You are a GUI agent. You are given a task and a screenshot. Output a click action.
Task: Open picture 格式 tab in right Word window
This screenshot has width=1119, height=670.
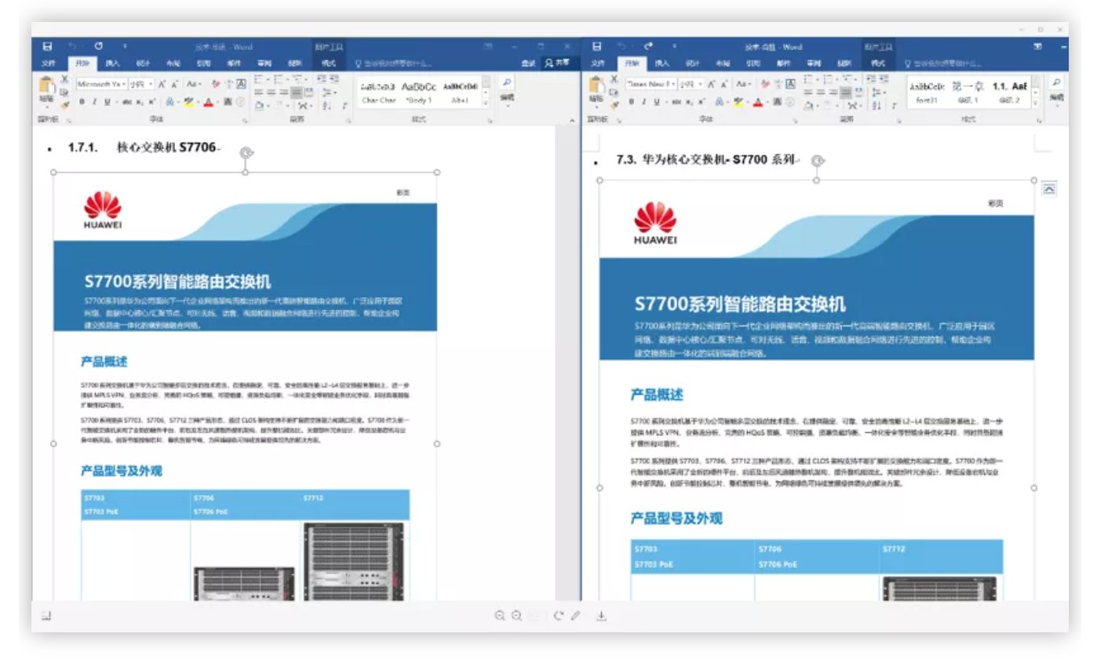tap(878, 63)
